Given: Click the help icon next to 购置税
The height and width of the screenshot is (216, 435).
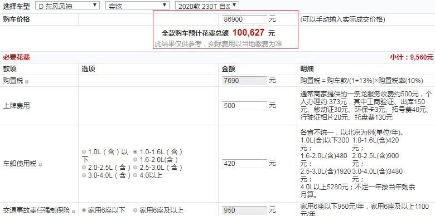Looking at the screenshot, I should (x=27, y=82).
